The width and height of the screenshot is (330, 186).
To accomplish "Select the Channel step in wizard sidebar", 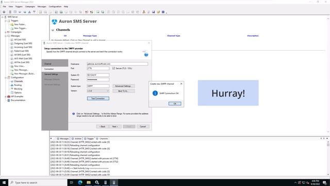I will [55, 64].
